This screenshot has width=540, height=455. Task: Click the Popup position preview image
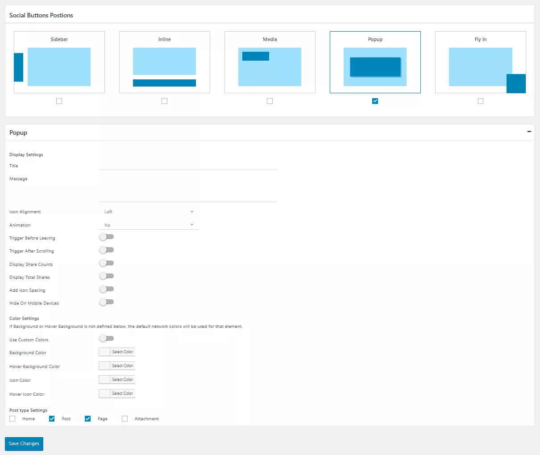tap(375, 62)
